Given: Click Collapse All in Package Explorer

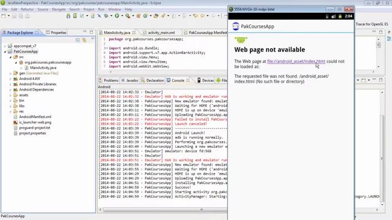Looking at the screenshot, I should pyautogui.click(x=78, y=40).
